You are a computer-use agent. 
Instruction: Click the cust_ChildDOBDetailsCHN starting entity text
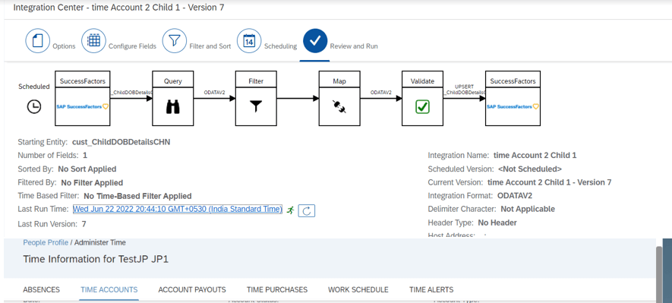[x=121, y=142]
